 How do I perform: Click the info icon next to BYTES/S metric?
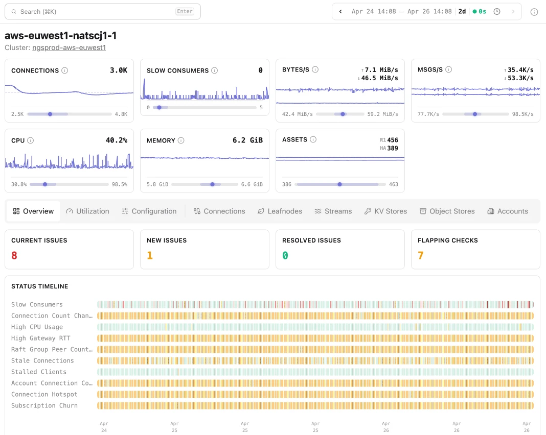coord(315,69)
